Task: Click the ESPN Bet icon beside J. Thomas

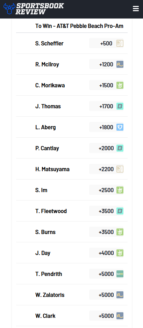Action: pos(120,106)
